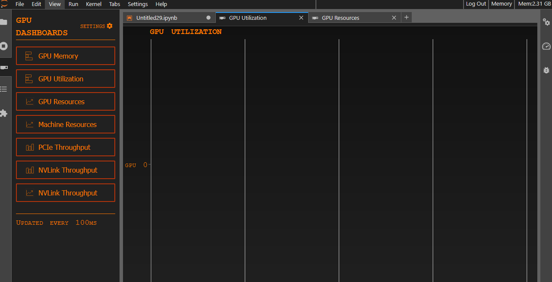Viewport: 552px width, 282px height.
Task: Open the file browser folder icon in left sidebar
Action: click(4, 22)
